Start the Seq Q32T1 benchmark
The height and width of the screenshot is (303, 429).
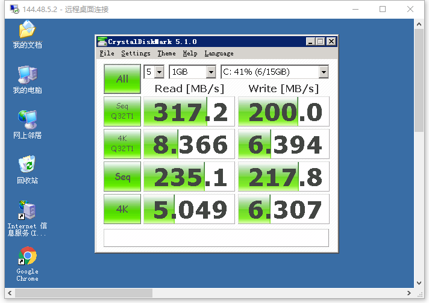pos(122,111)
